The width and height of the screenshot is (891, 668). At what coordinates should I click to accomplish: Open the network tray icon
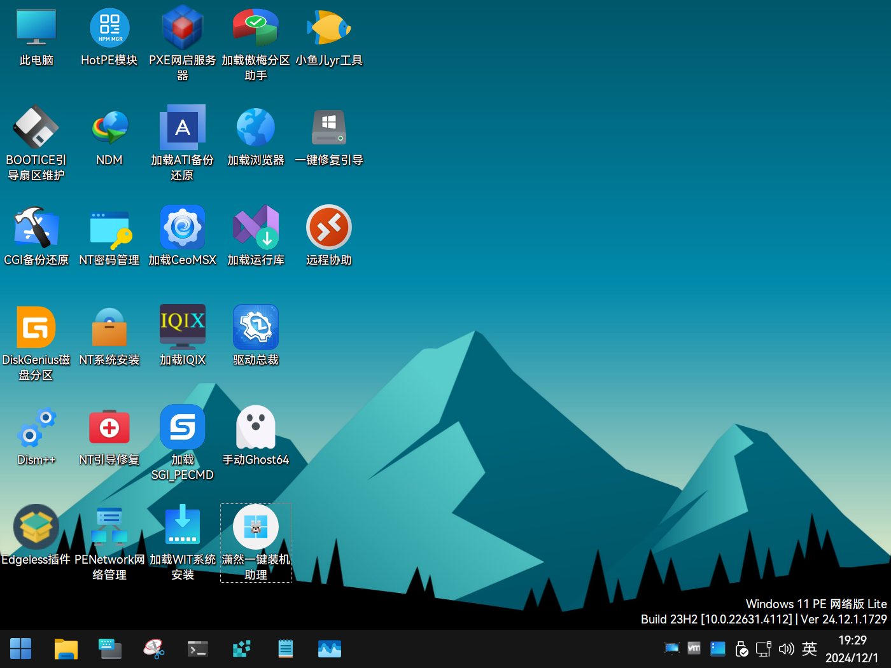764,648
